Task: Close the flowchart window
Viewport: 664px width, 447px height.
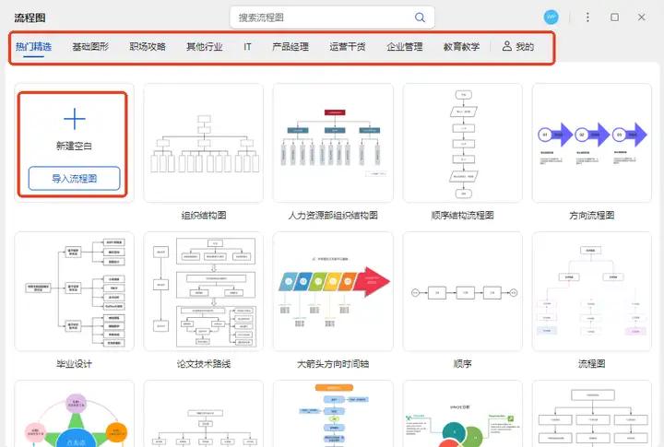Action: (642, 18)
